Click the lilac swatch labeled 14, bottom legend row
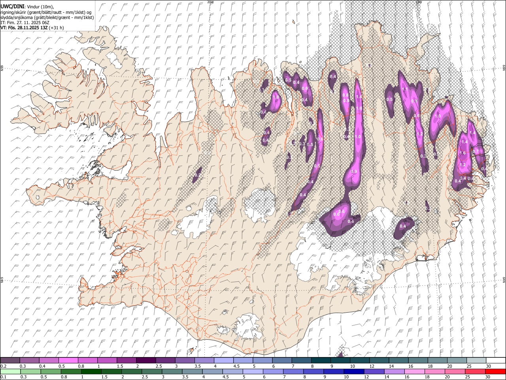 [394, 371]
